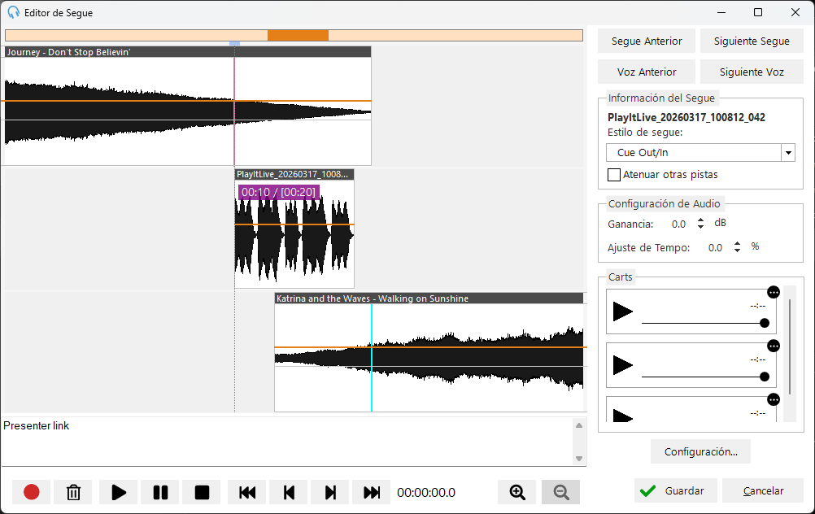
Task: Click the cyan marker on Katrina track
Action: tap(372, 358)
